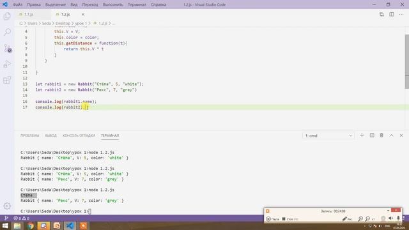
Task: Open the Windows Start menu
Action: 5,226
